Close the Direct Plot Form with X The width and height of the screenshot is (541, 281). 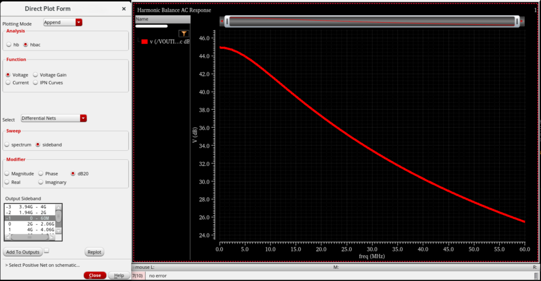click(x=124, y=9)
